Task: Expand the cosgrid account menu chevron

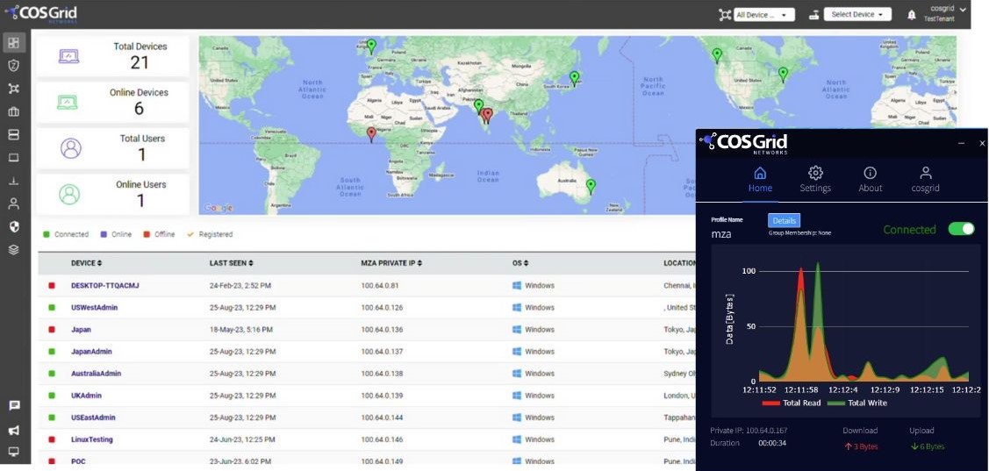Action: coord(963,10)
